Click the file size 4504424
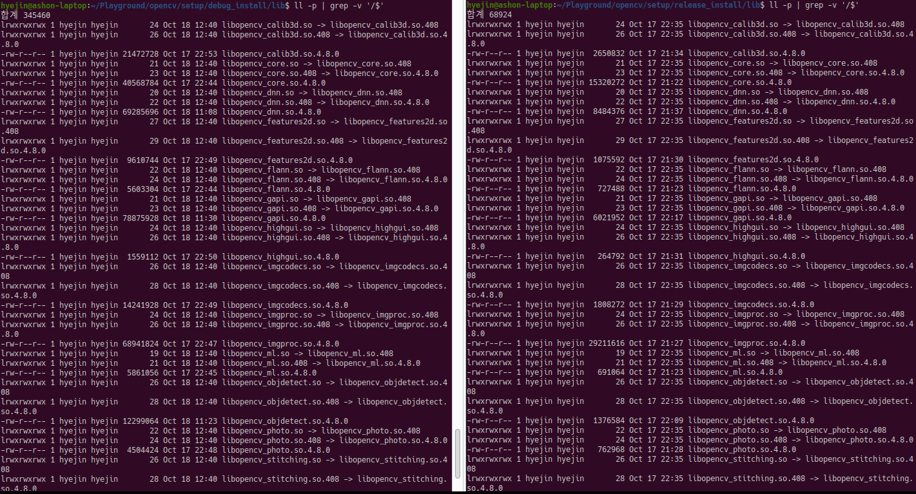 143,450
